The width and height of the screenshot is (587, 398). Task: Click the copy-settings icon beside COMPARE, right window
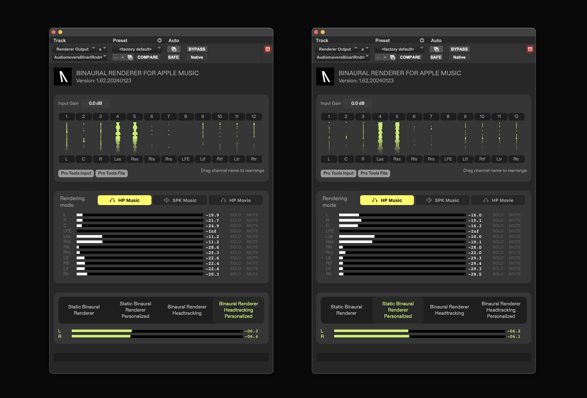tap(392, 57)
